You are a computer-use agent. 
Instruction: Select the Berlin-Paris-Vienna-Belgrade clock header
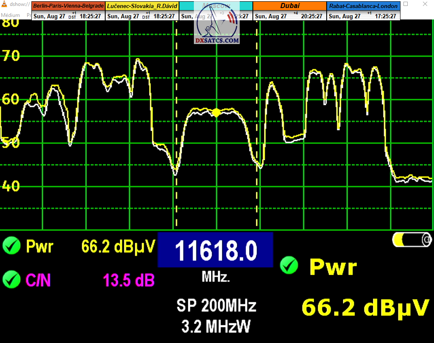[68, 6]
